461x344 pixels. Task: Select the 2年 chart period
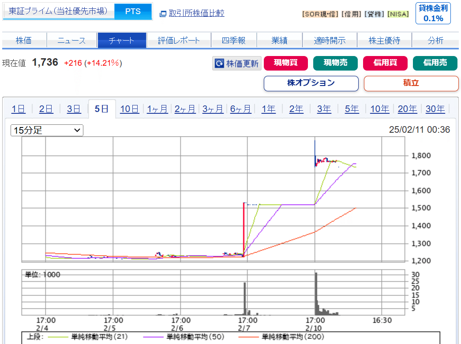click(x=296, y=109)
